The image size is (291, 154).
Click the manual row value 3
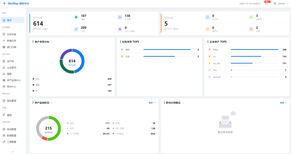tap(286, 77)
